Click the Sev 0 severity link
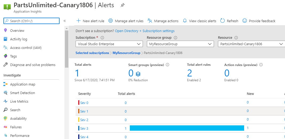 [x=84, y=103]
